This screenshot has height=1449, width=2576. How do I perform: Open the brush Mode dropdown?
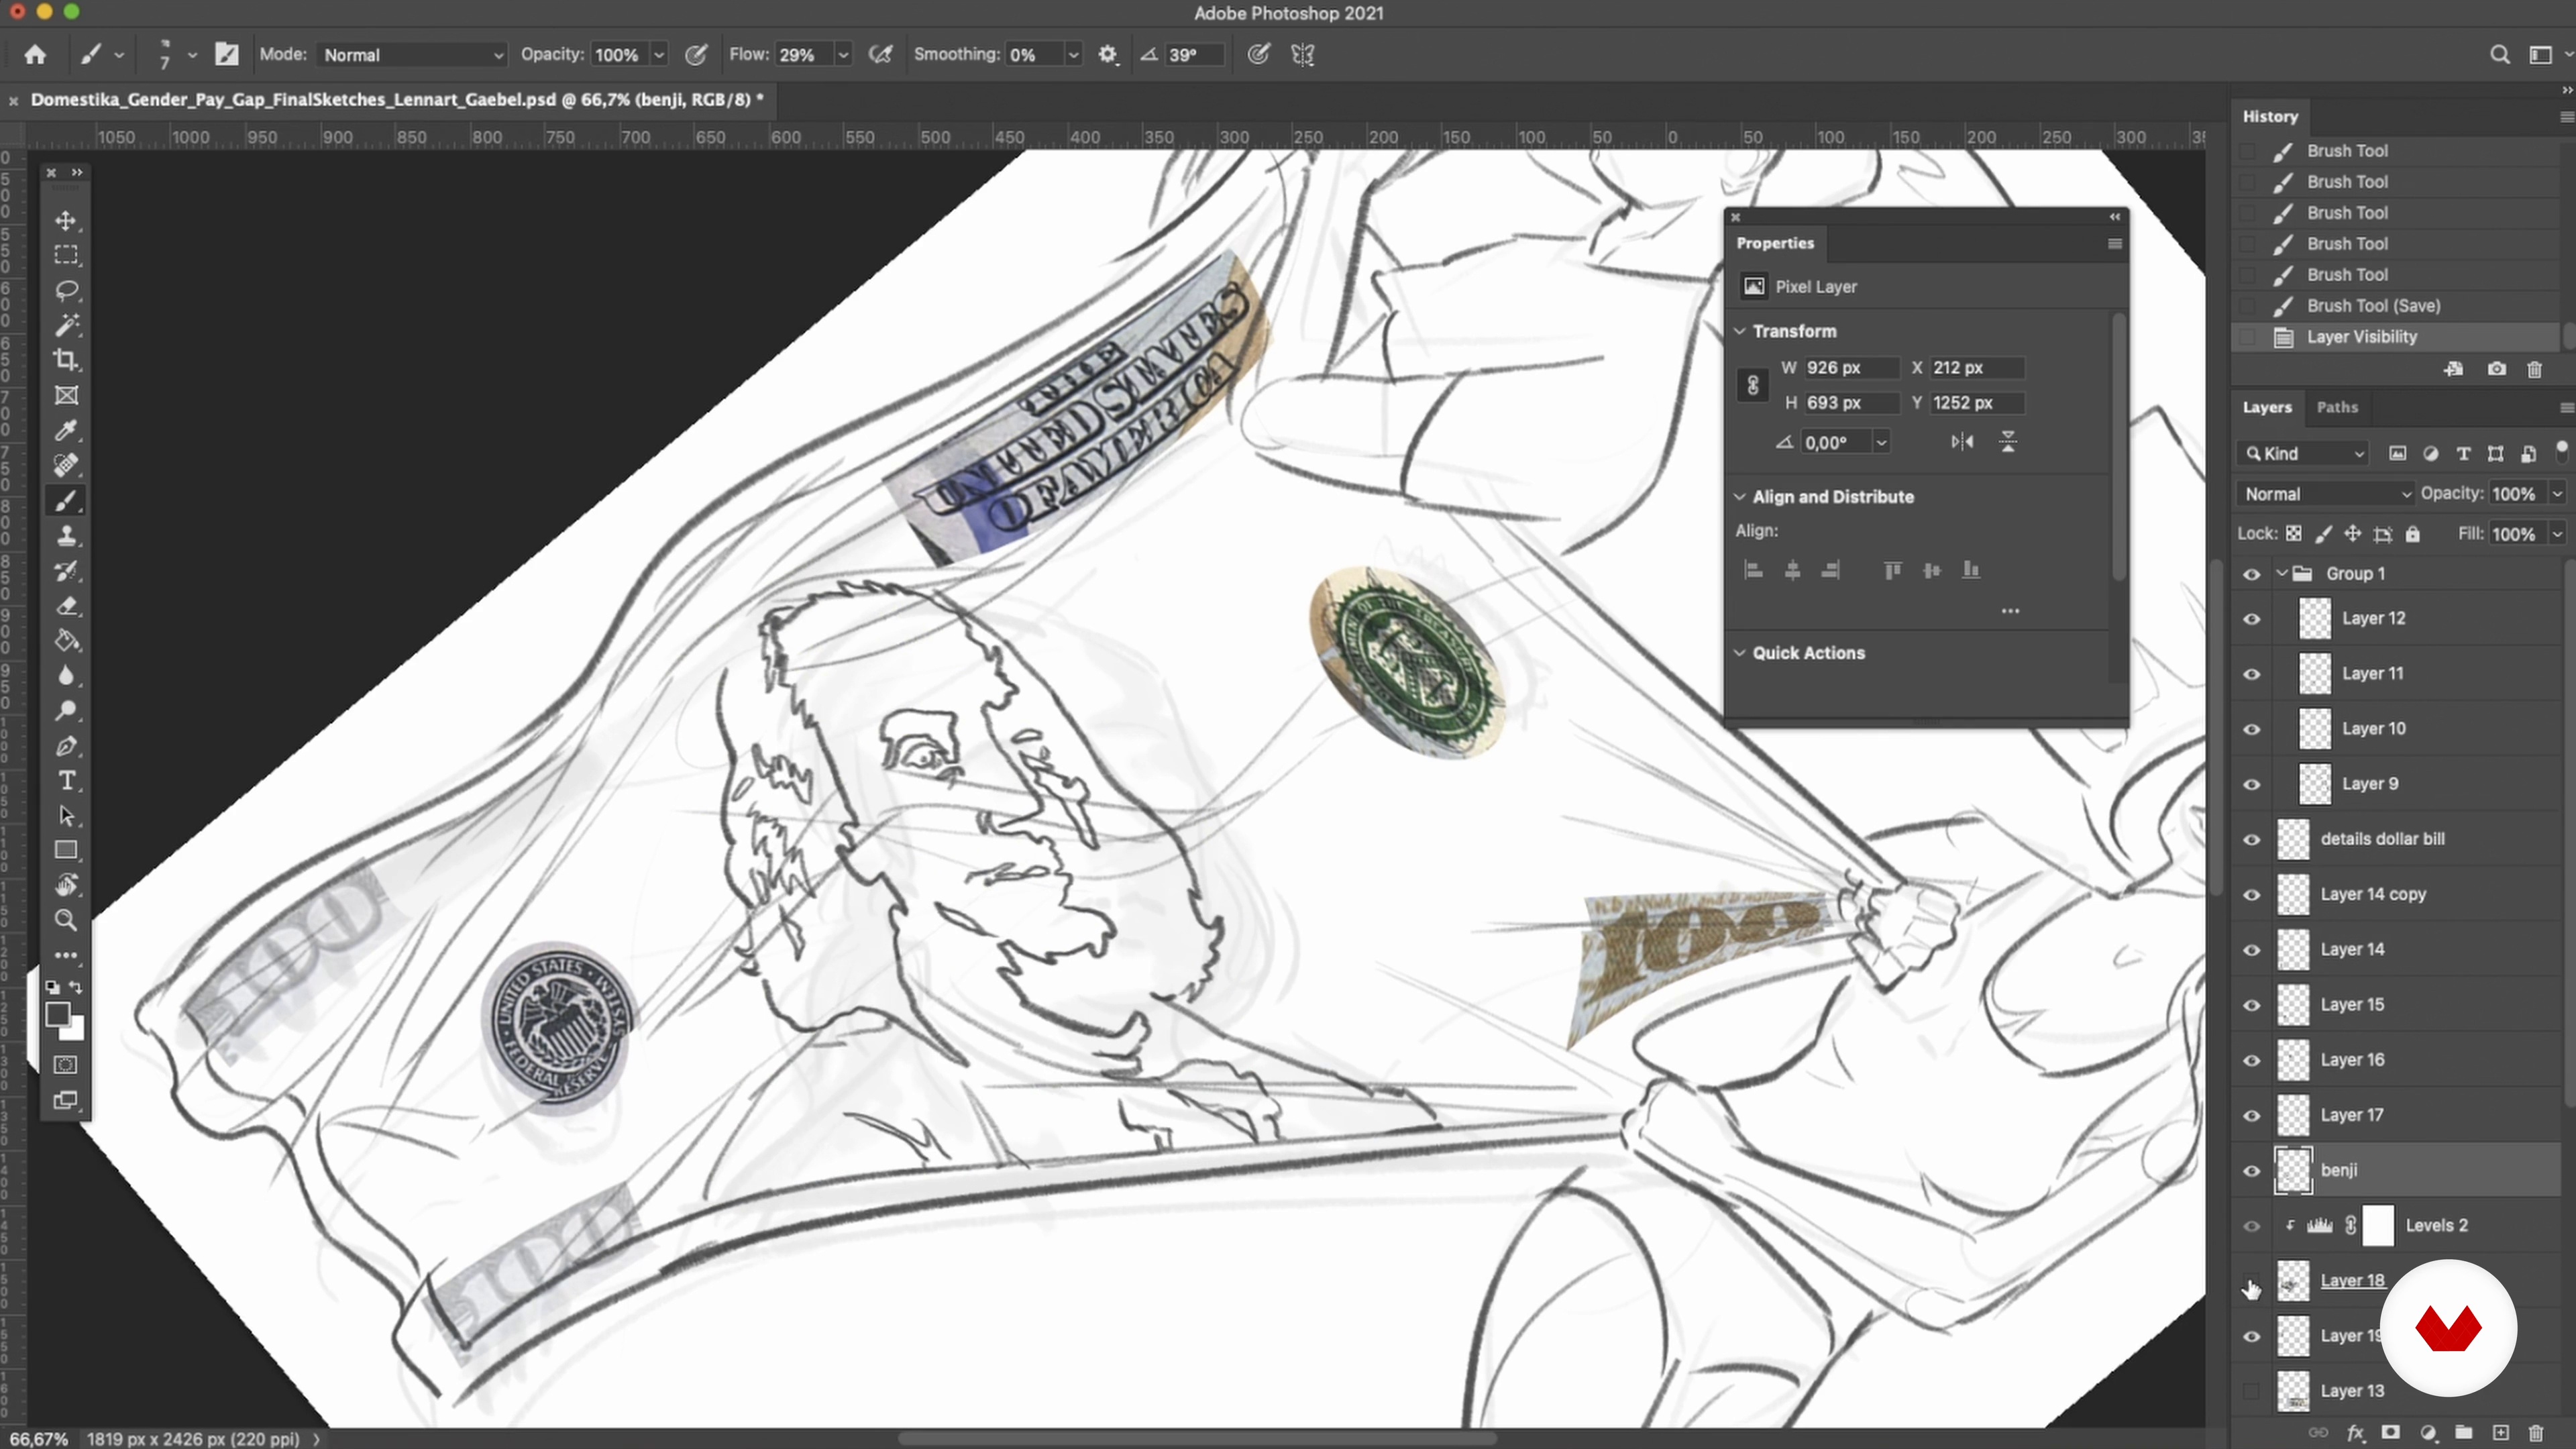(x=412, y=55)
